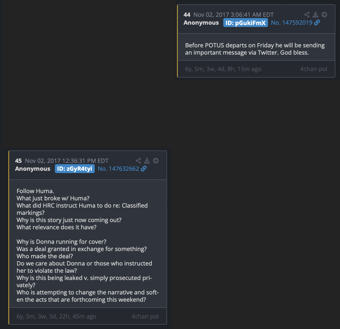Click the download icon on post 44

(x=315, y=14)
